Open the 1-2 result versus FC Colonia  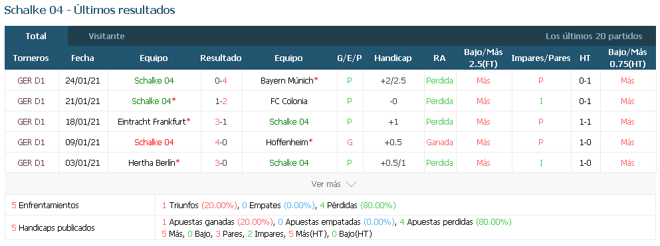[x=221, y=101]
